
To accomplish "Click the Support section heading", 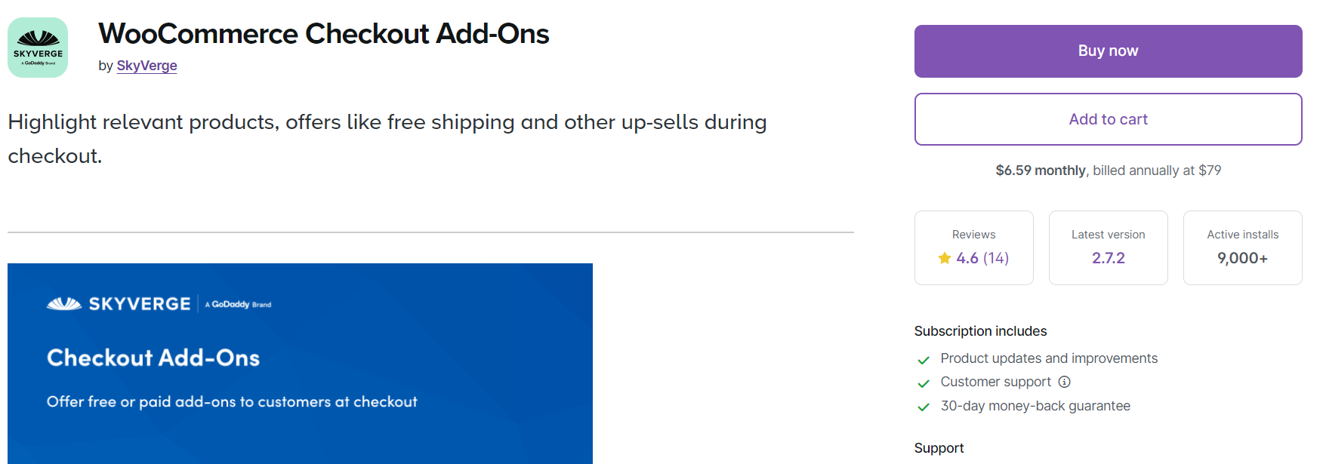I will click(x=939, y=448).
